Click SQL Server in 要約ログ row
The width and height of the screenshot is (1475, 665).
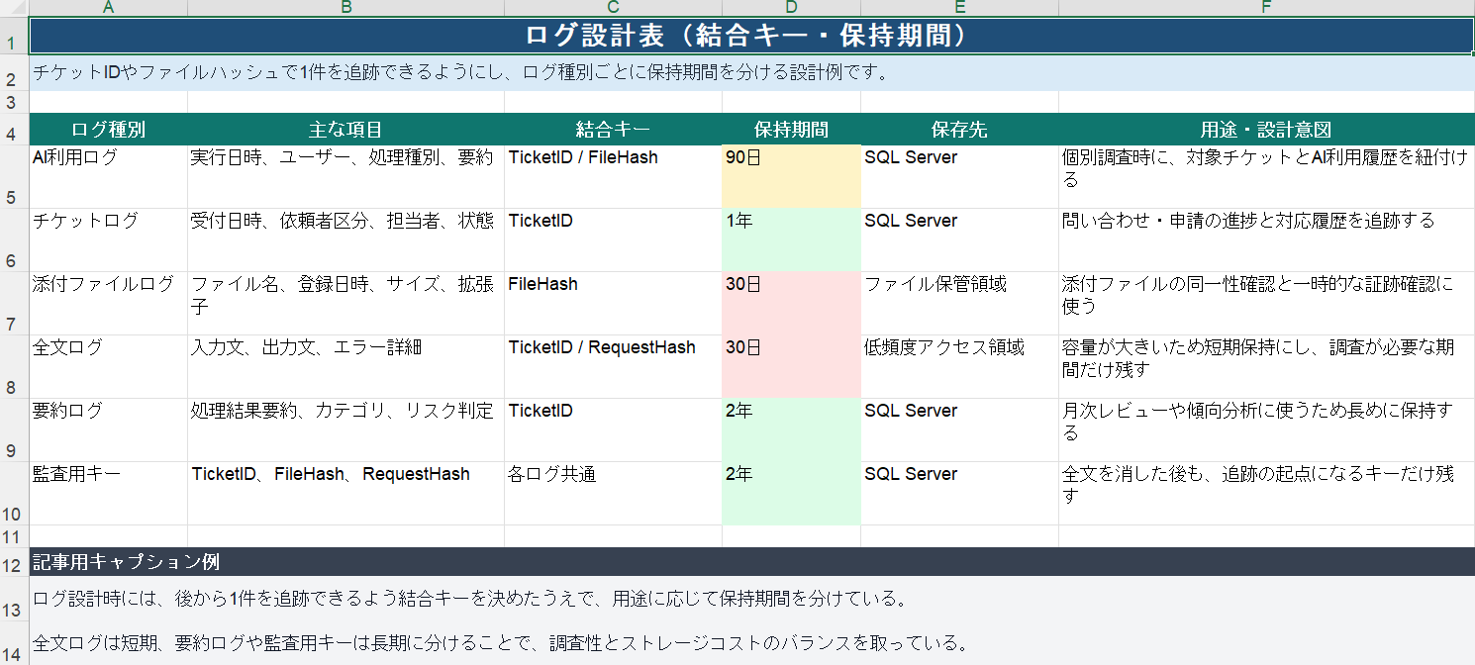pyautogui.click(x=959, y=430)
